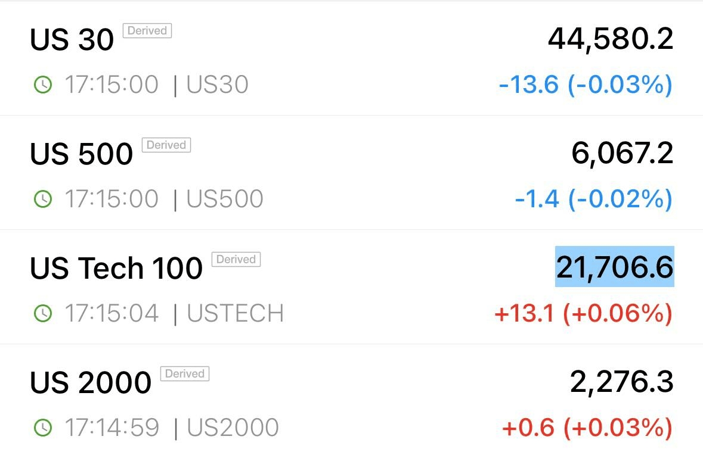Click the USTECH ticker symbol text
Screen dimensions: 703x458
coord(236,313)
